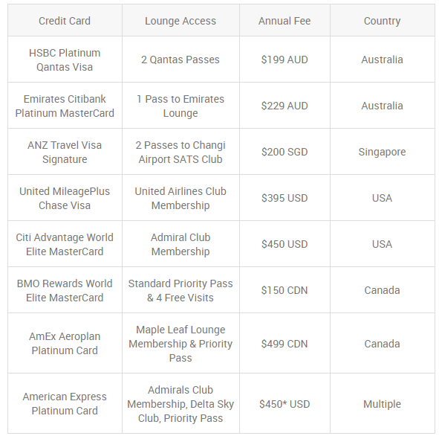
Task: Click the $229 AUD annual fee cell
Action: click(x=284, y=106)
